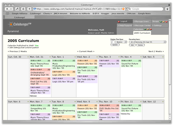Add event on Sat. Nov. 12 plus icon
This screenshot has height=126, width=174.
[x=163, y=102]
